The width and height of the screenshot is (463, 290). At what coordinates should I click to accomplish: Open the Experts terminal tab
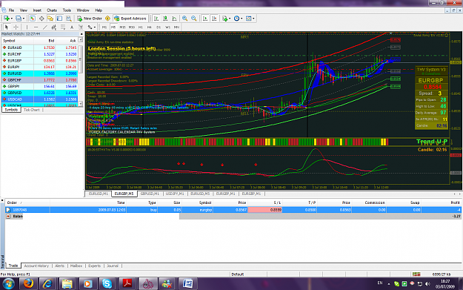[x=95, y=266]
